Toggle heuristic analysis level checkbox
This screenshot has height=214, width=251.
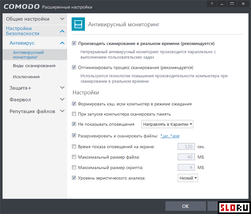[74, 178]
